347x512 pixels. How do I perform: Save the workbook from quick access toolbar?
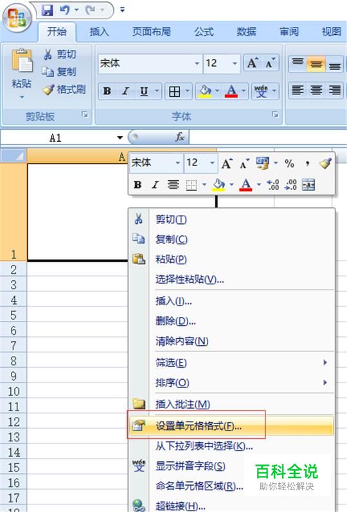click(48, 10)
